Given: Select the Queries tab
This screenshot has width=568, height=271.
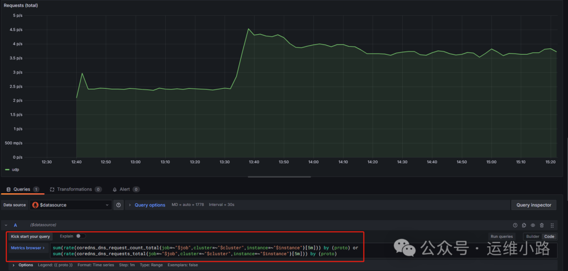Looking at the screenshot, I should pos(23,189).
